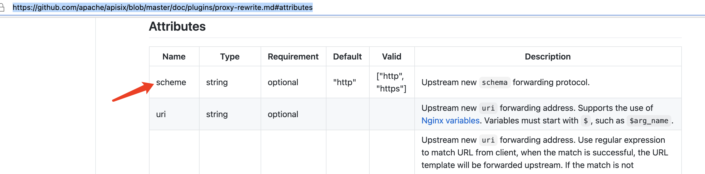Click the red arrow annotation pointing at scheme

(133, 91)
